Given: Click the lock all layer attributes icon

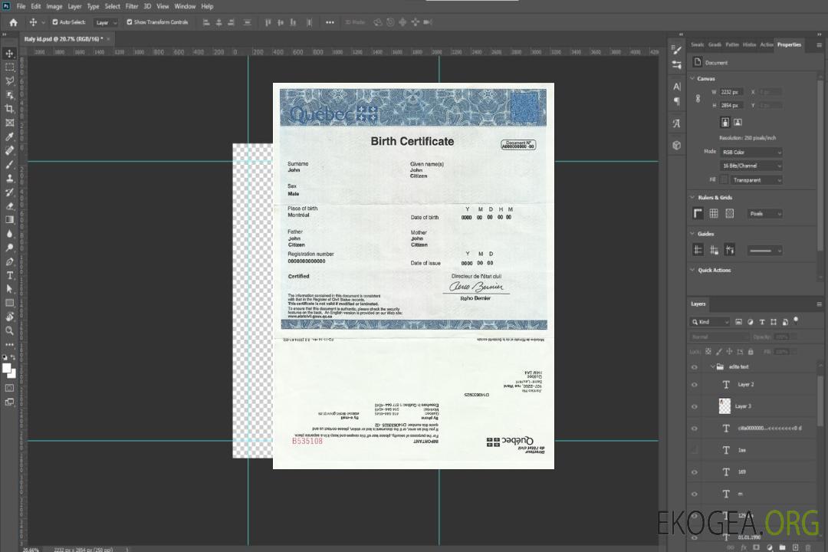Looking at the screenshot, I should pyautogui.click(x=751, y=351).
